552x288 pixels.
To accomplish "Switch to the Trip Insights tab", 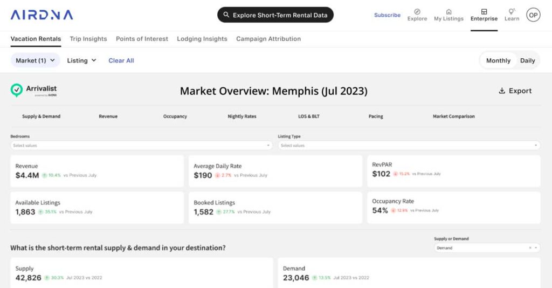I will pyautogui.click(x=88, y=39).
